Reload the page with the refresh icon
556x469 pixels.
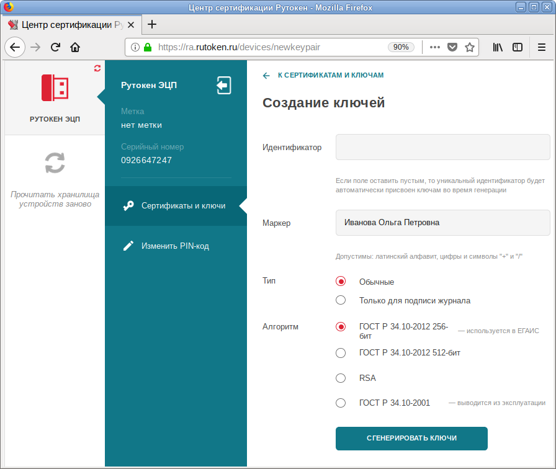coord(55,47)
